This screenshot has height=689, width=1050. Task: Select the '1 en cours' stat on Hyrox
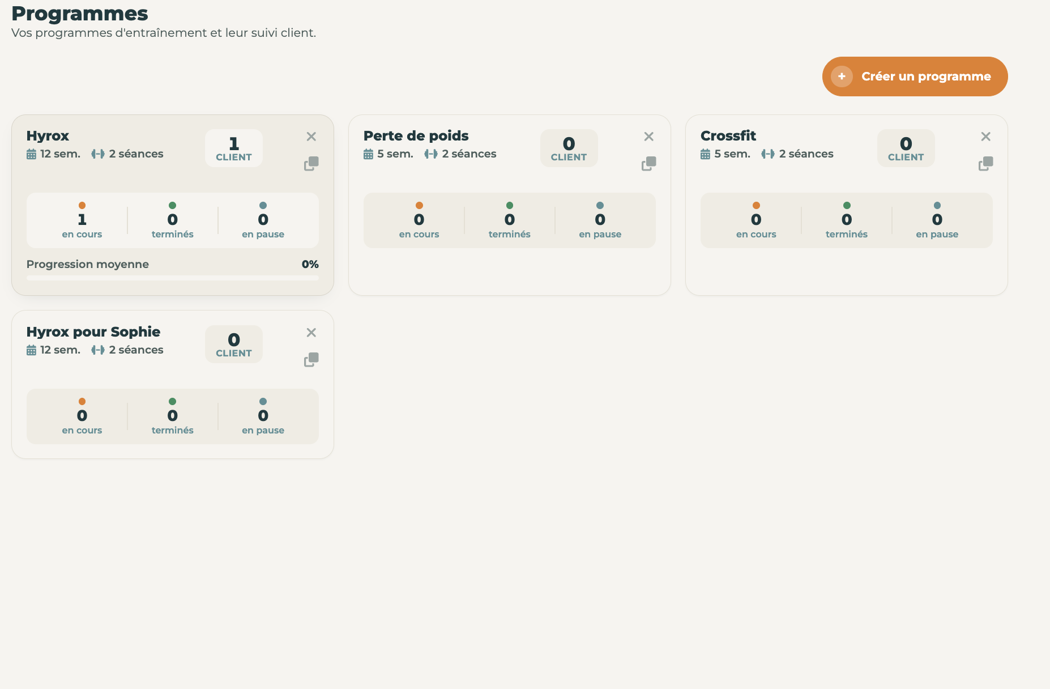82,220
